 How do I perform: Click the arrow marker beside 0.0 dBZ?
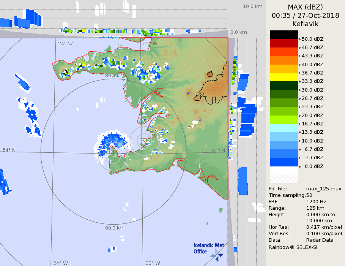pos(300,166)
